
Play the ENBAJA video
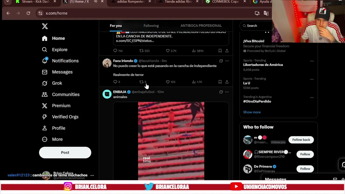click(171, 141)
